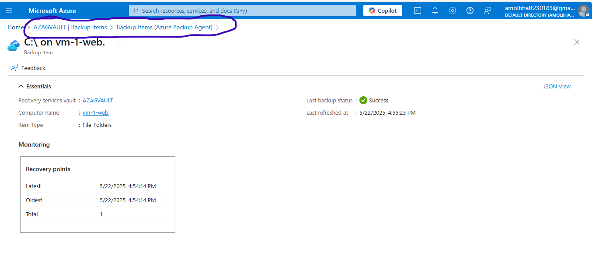
Task: Open the portal hamburger menu
Action: [x=9, y=10]
